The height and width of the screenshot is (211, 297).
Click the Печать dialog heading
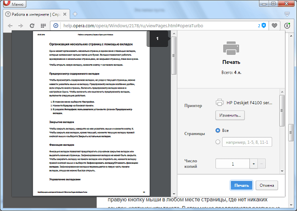pos(231,62)
